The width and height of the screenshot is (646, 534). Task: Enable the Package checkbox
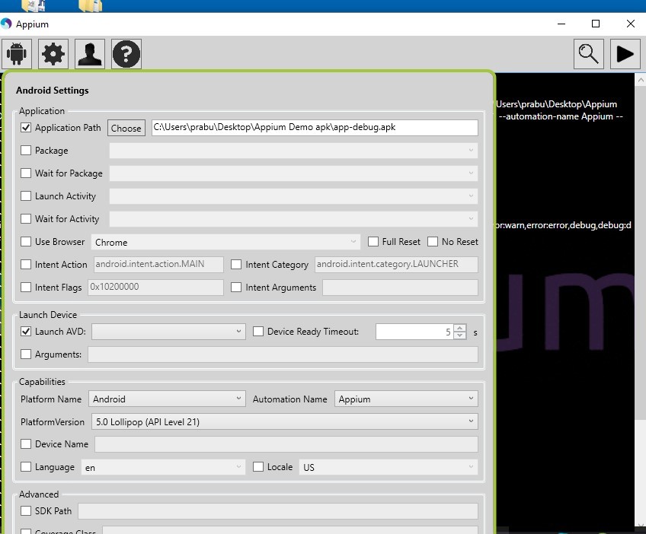point(26,150)
